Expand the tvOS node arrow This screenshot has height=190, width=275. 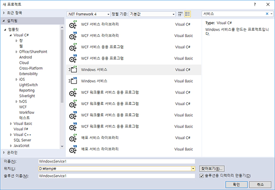click(16, 101)
